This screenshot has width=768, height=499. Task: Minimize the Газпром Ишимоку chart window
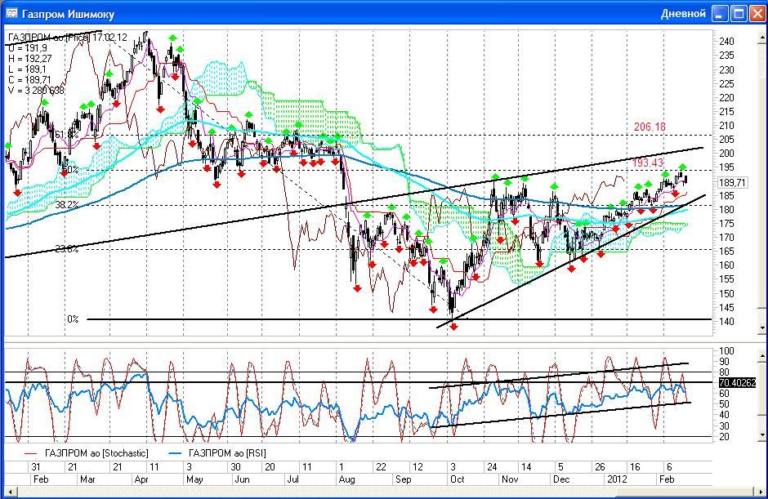coord(720,14)
